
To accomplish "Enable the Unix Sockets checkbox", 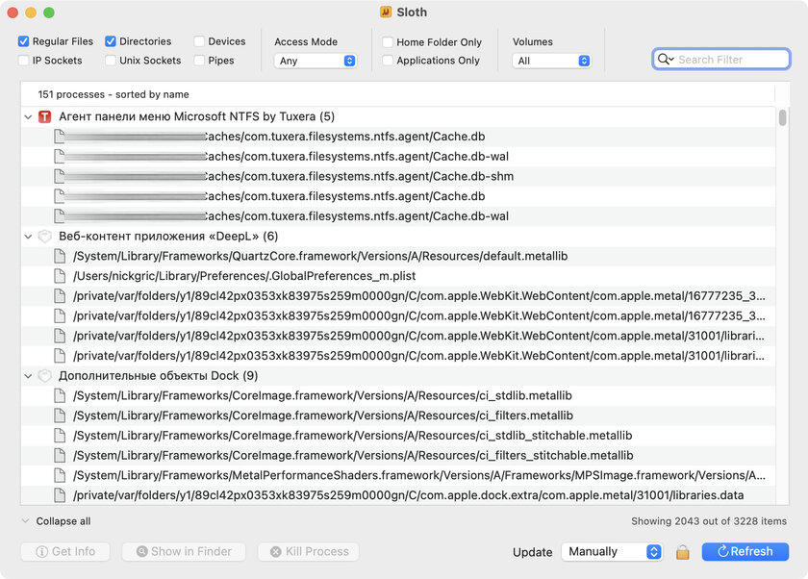I will pos(111,61).
